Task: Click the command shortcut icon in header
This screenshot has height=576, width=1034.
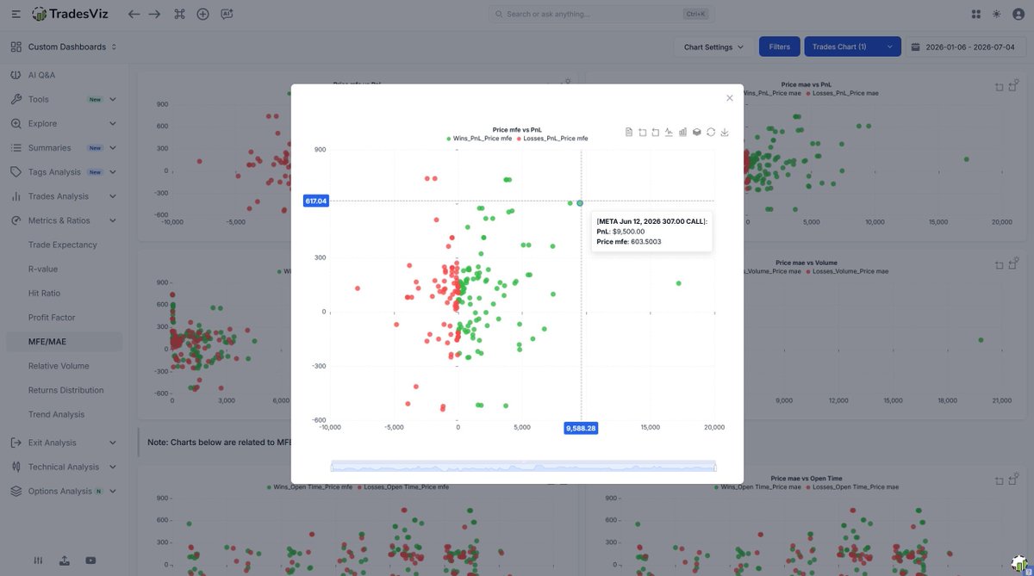Action: coord(179,14)
